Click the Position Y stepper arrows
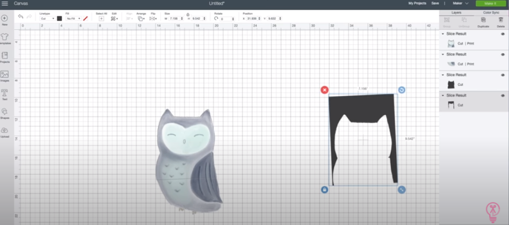The height and width of the screenshot is (225, 509). (x=280, y=19)
